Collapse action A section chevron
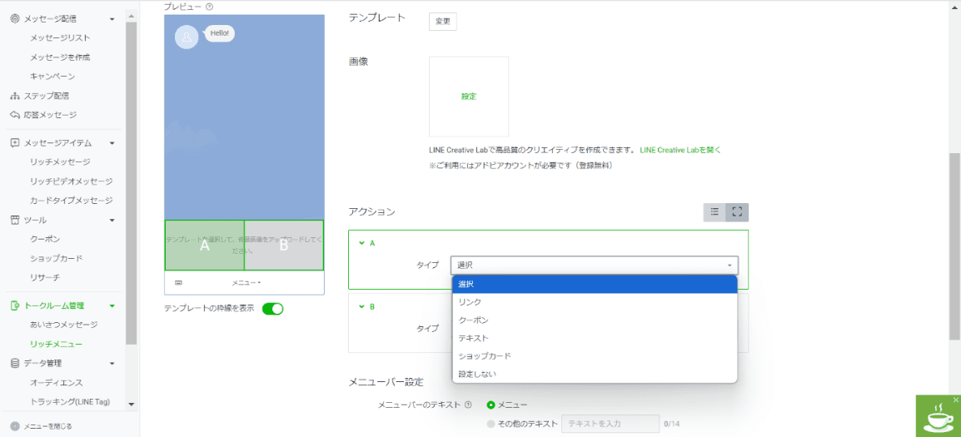The image size is (961, 437). (x=361, y=243)
